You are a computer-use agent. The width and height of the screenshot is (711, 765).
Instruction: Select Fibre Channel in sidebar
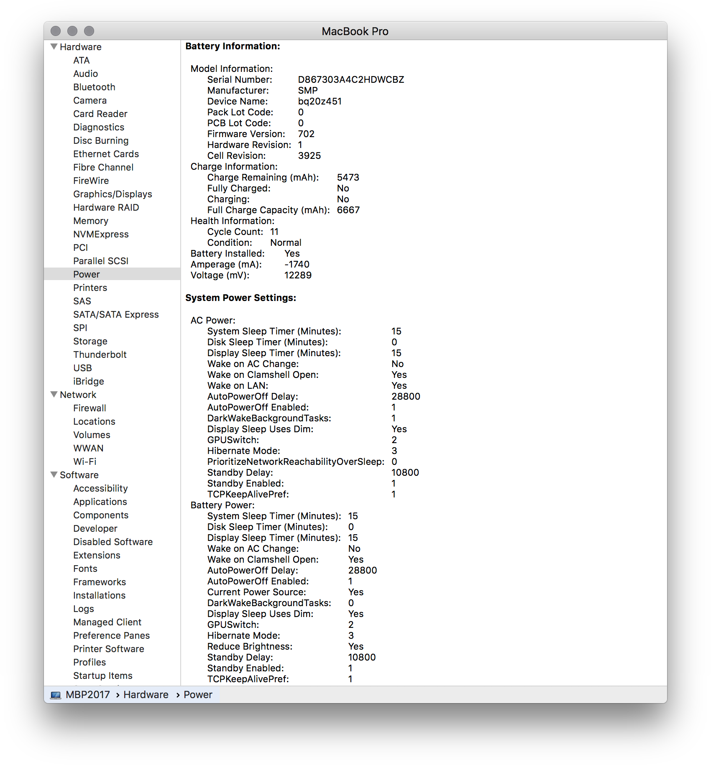pyautogui.click(x=103, y=167)
